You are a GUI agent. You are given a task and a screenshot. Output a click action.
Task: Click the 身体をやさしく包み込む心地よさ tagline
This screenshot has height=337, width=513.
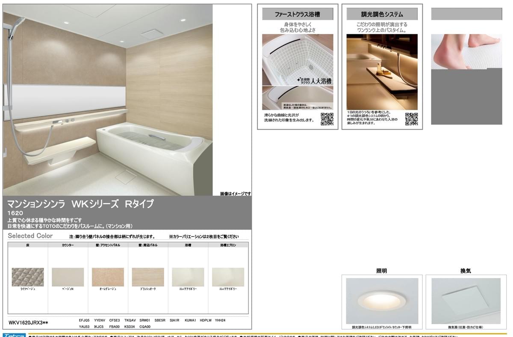pos(298,27)
